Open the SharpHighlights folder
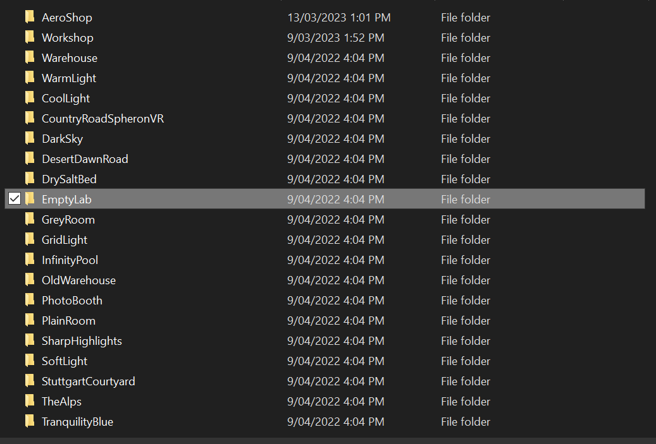656x444 pixels. click(x=81, y=340)
